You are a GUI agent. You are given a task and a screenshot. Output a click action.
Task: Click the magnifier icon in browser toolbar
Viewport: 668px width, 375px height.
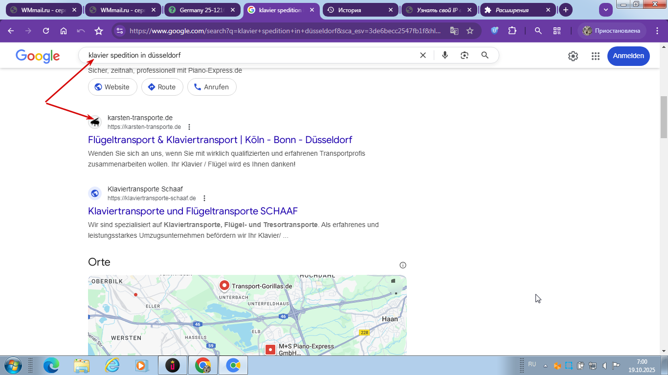(538, 31)
